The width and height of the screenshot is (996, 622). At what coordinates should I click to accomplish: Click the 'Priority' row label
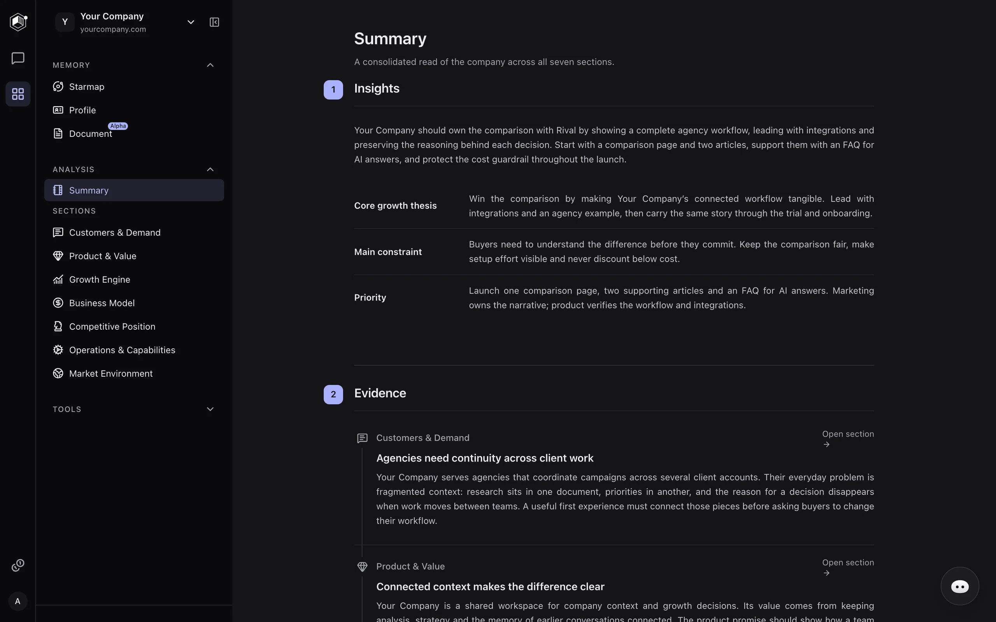(370, 297)
